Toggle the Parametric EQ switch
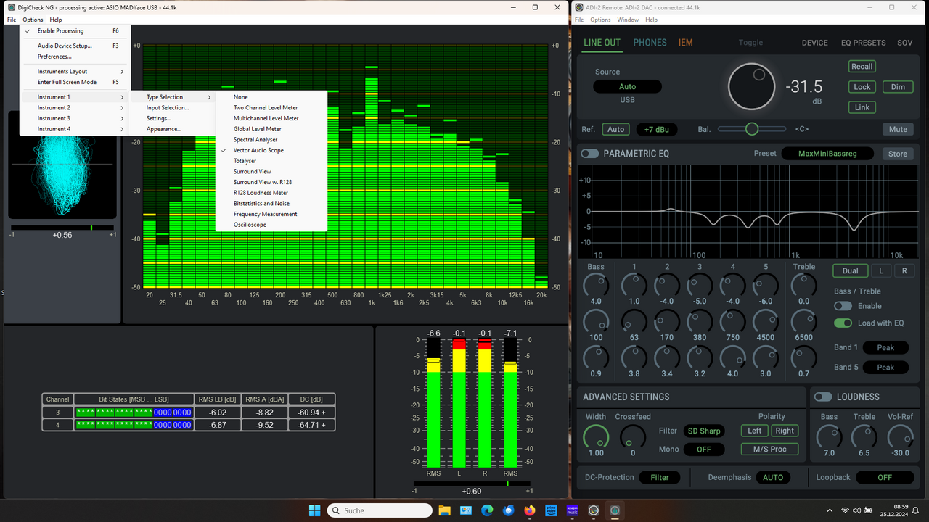Image resolution: width=929 pixels, height=522 pixels. coord(589,154)
